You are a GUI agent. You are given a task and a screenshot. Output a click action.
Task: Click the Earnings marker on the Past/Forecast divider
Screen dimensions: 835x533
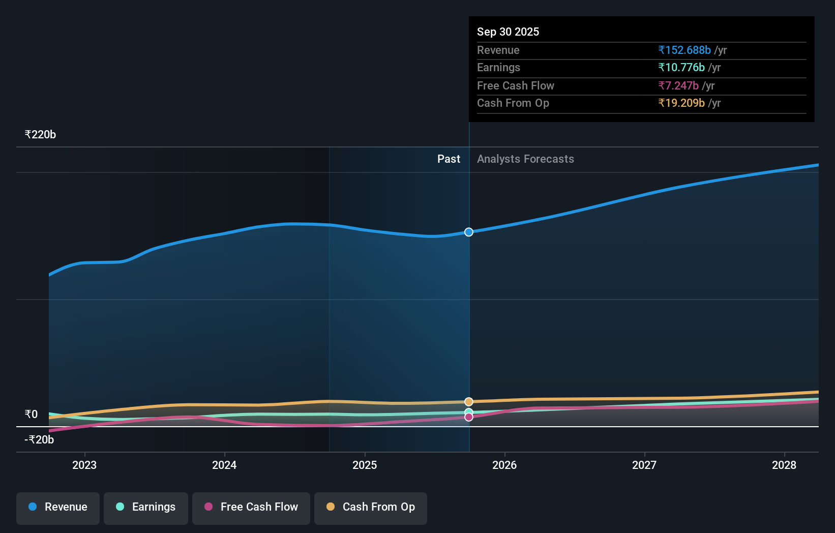[468, 410]
